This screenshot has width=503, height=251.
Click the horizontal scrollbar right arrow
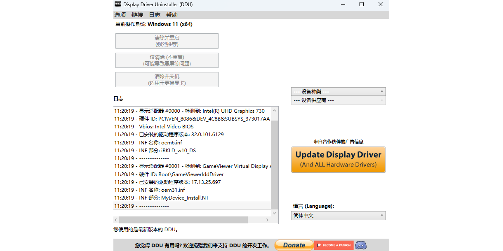pyautogui.click(x=267, y=220)
